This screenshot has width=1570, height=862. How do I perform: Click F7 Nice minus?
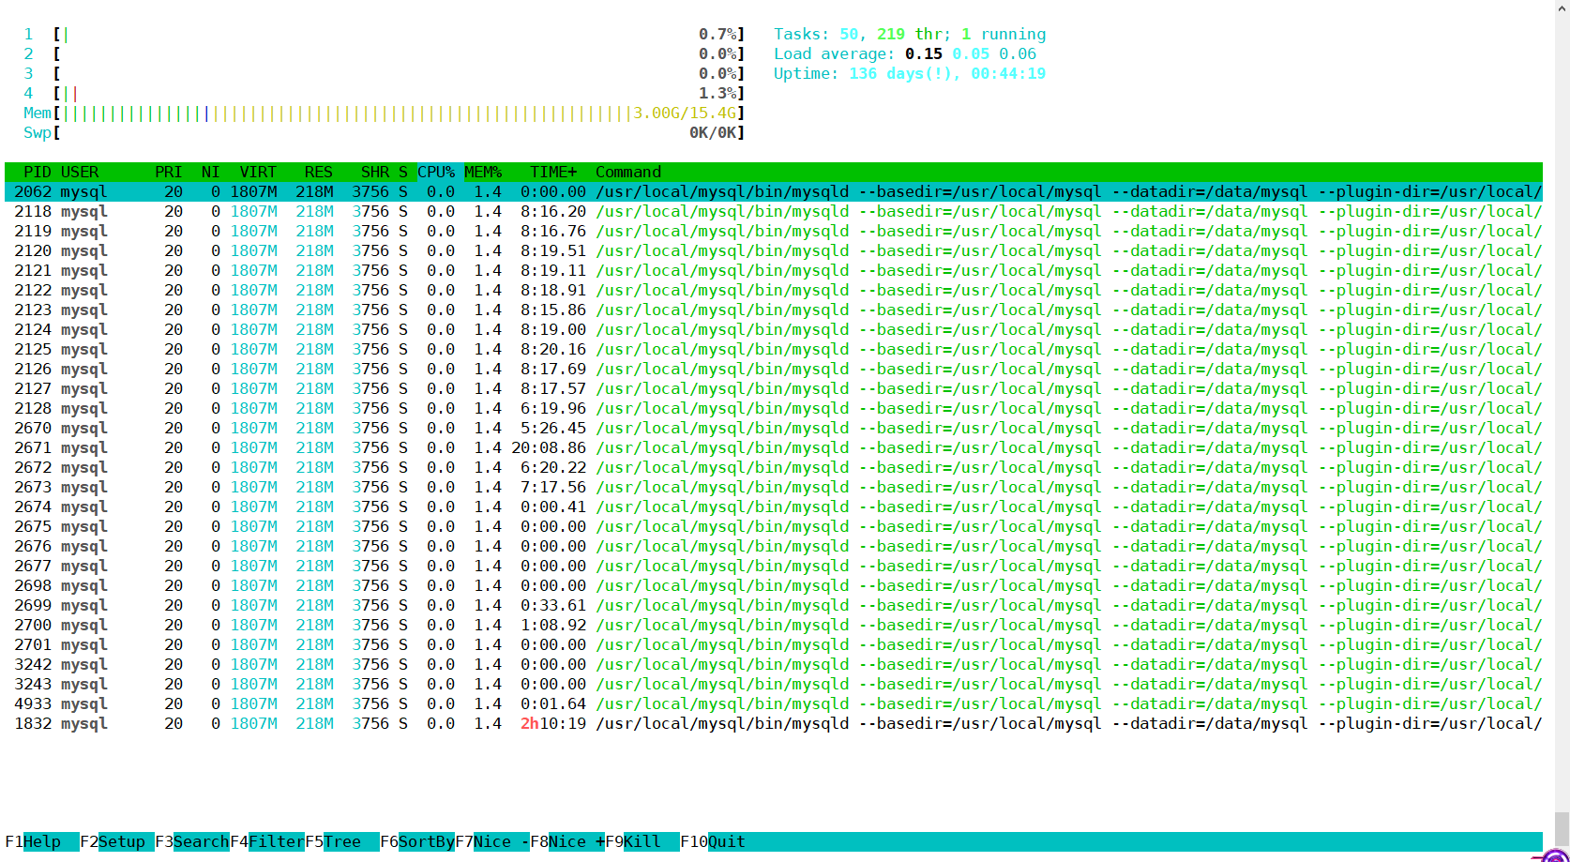tap(492, 841)
